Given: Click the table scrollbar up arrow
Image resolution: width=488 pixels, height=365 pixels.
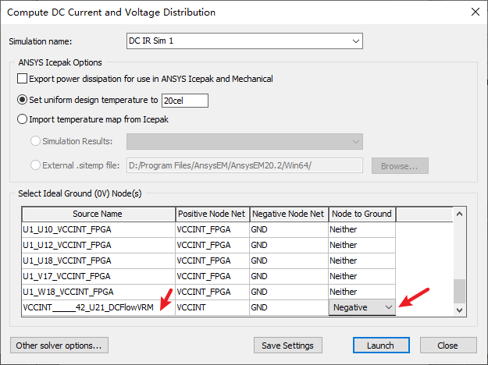Looking at the screenshot, I should 459,214.
